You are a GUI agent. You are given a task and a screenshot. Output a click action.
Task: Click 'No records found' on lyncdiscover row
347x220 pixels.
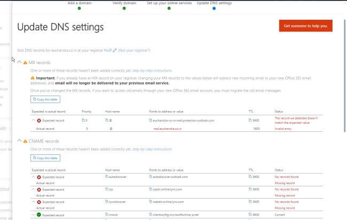[287, 202]
